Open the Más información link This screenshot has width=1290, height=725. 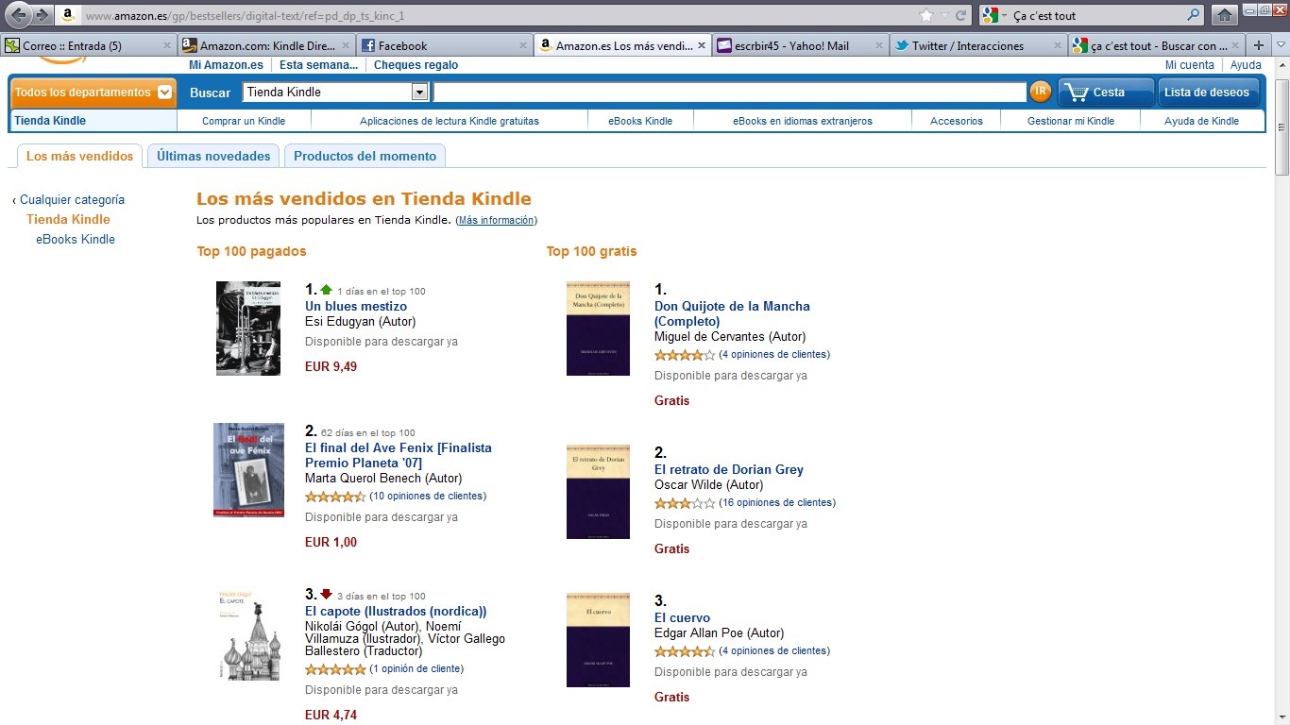[496, 221]
